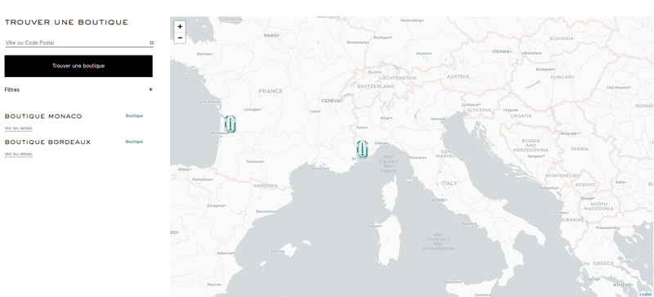Click the VIENNA city label on map
Screen dimensions: 654x297
(501, 52)
